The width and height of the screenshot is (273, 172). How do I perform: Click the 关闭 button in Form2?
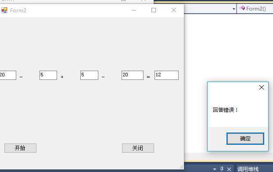[138, 148]
